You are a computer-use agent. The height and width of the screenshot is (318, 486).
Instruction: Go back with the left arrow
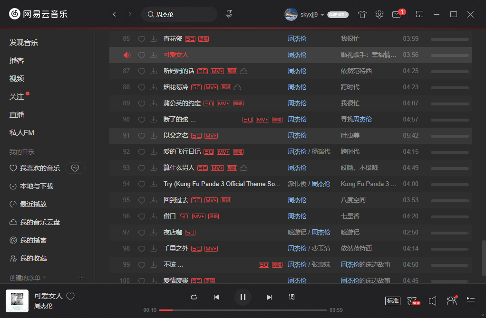pyautogui.click(x=115, y=14)
